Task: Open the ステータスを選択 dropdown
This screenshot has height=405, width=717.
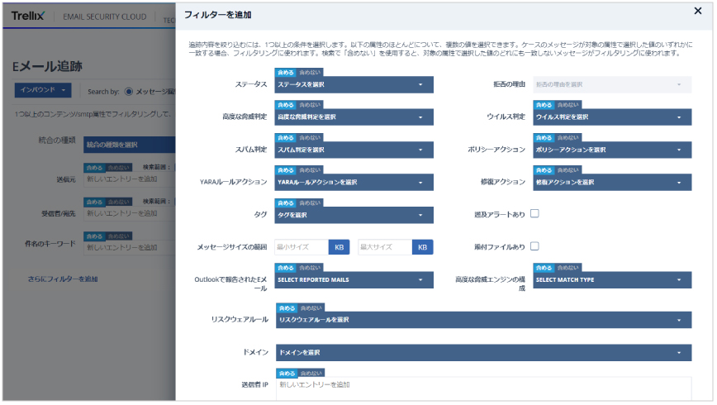Action: pos(354,84)
